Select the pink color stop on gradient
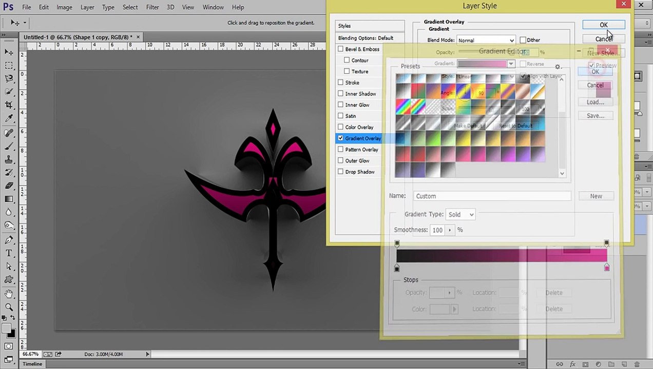Image resolution: width=653 pixels, height=369 pixels. [607, 268]
